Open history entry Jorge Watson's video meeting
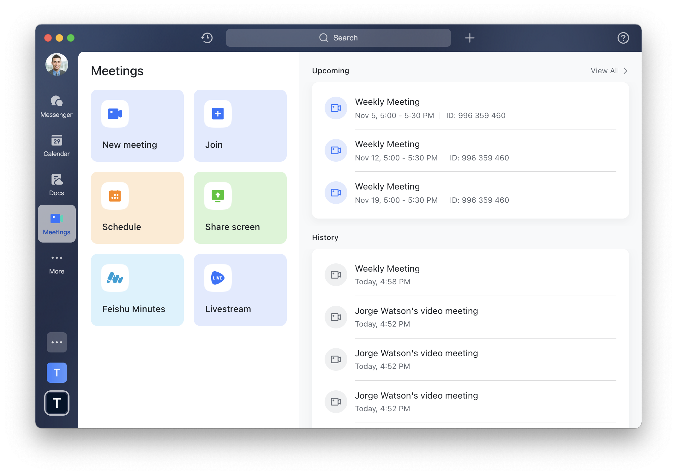The height and width of the screenshot is (475, 677). 417,316
